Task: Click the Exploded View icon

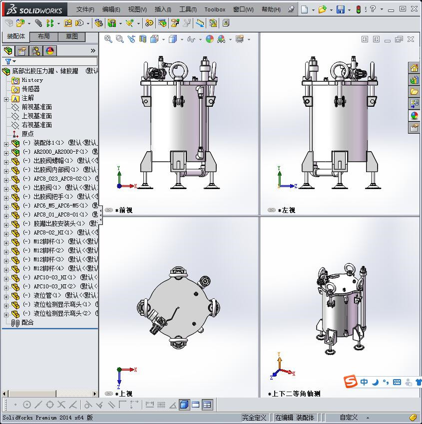Action: 175,23
